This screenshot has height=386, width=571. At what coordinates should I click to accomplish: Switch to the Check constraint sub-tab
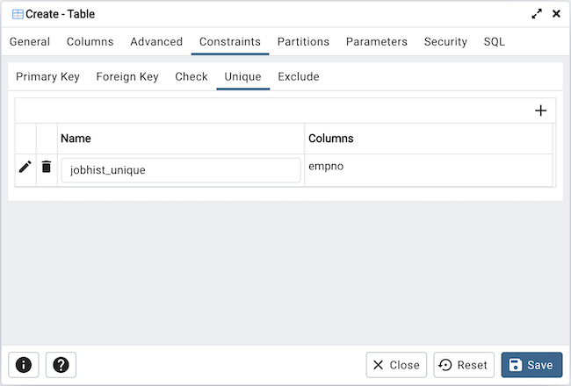tap(192, 76)
